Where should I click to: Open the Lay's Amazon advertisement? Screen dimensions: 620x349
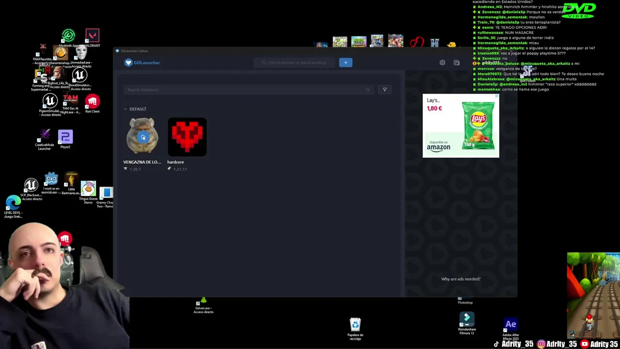click(x=461, y=126)
